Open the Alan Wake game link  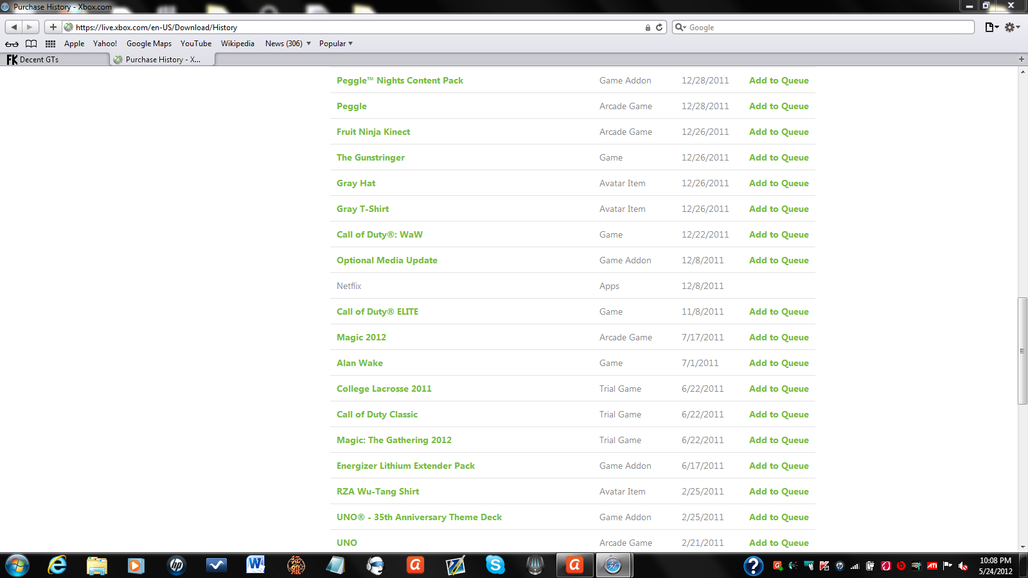pos(360,363)
